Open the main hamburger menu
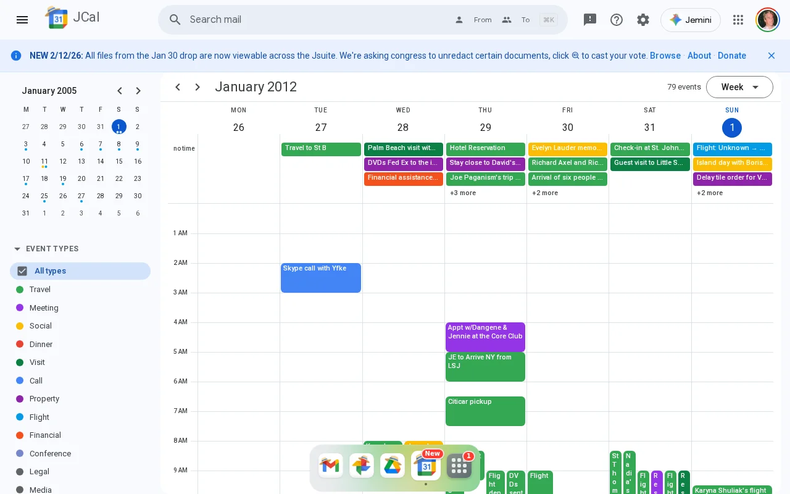 [x=22, y=20]
